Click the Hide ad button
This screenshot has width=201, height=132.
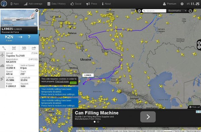point(195,107)
